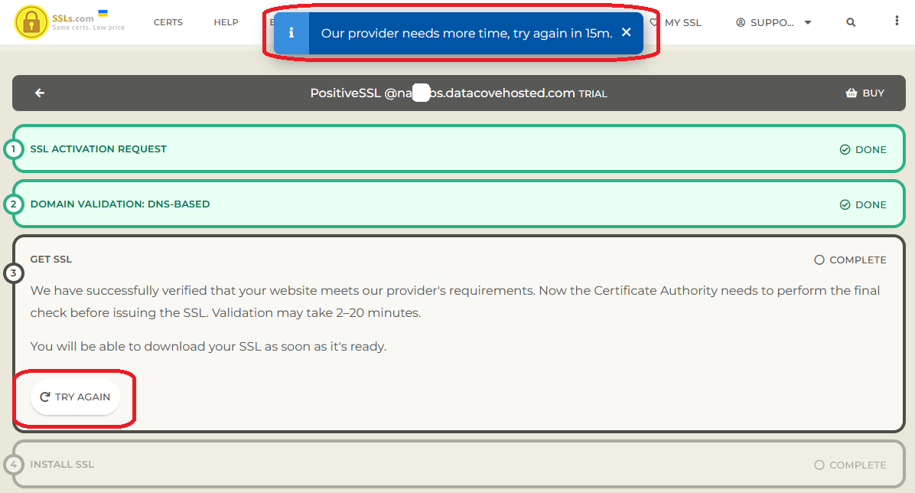
Task: Open the CERTS menu
Action: point(168,22)
